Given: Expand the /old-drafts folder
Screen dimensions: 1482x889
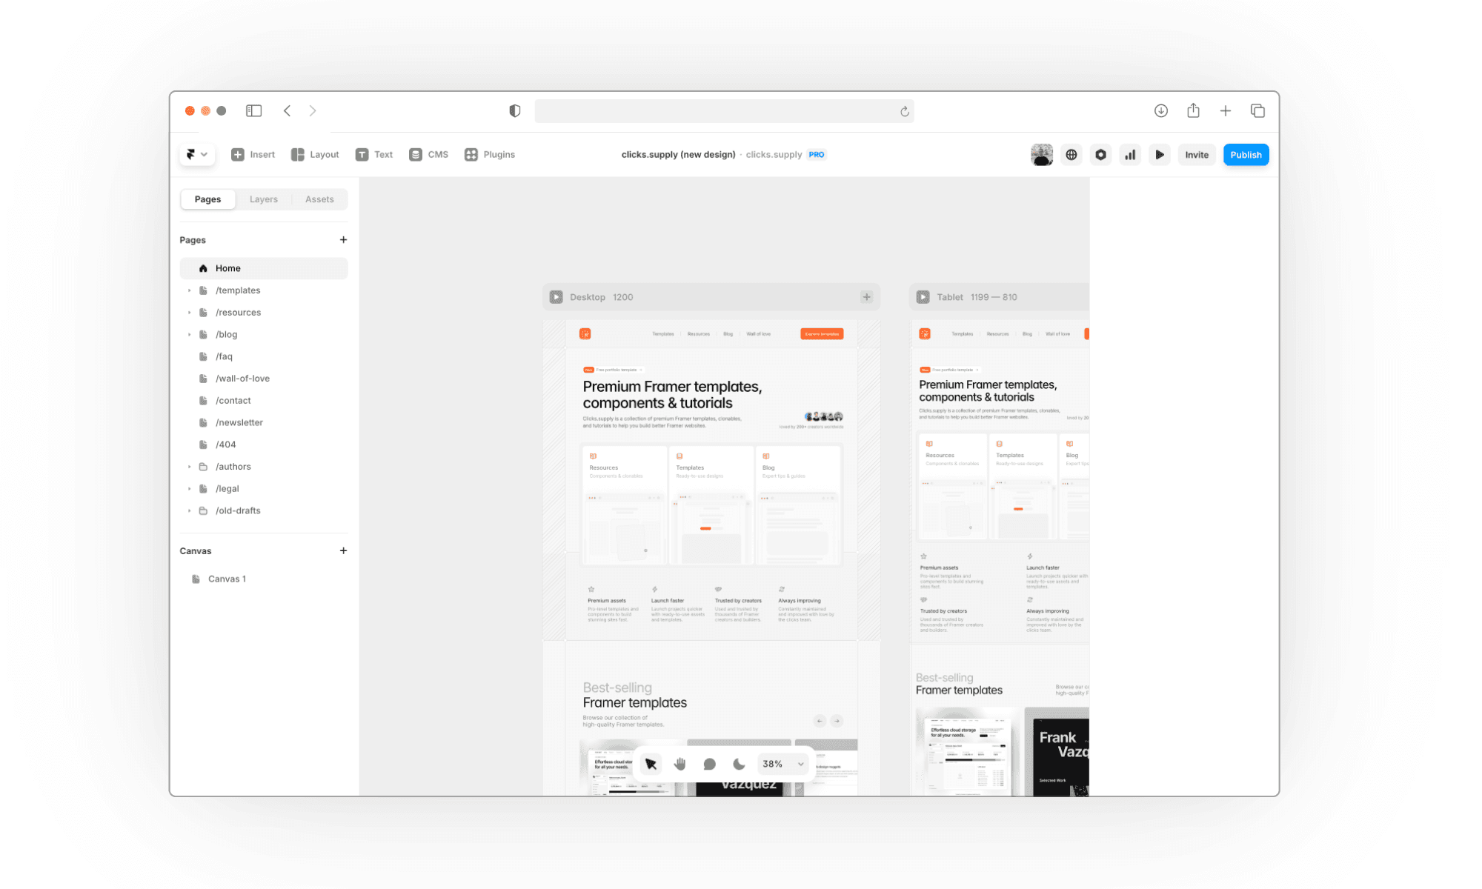Looking at the screenshot, I should click(190, 510).
